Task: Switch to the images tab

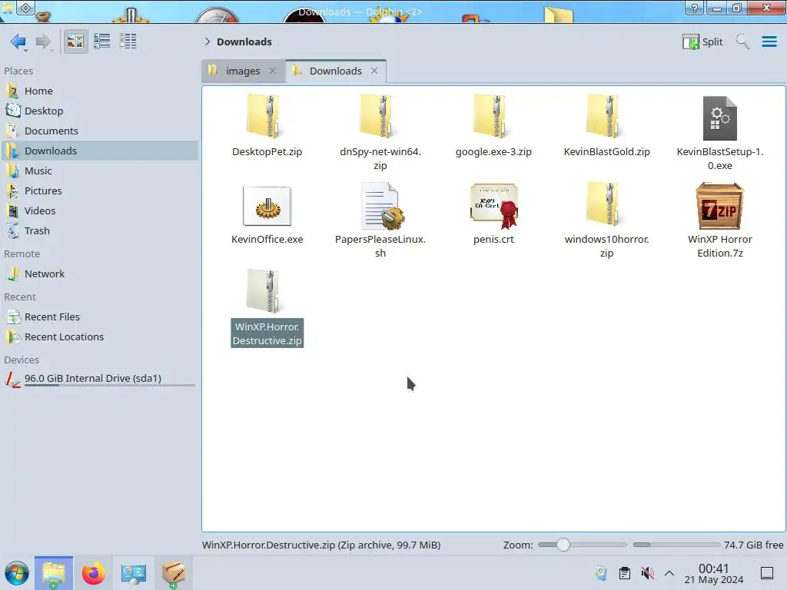Action: pos(243,71)
